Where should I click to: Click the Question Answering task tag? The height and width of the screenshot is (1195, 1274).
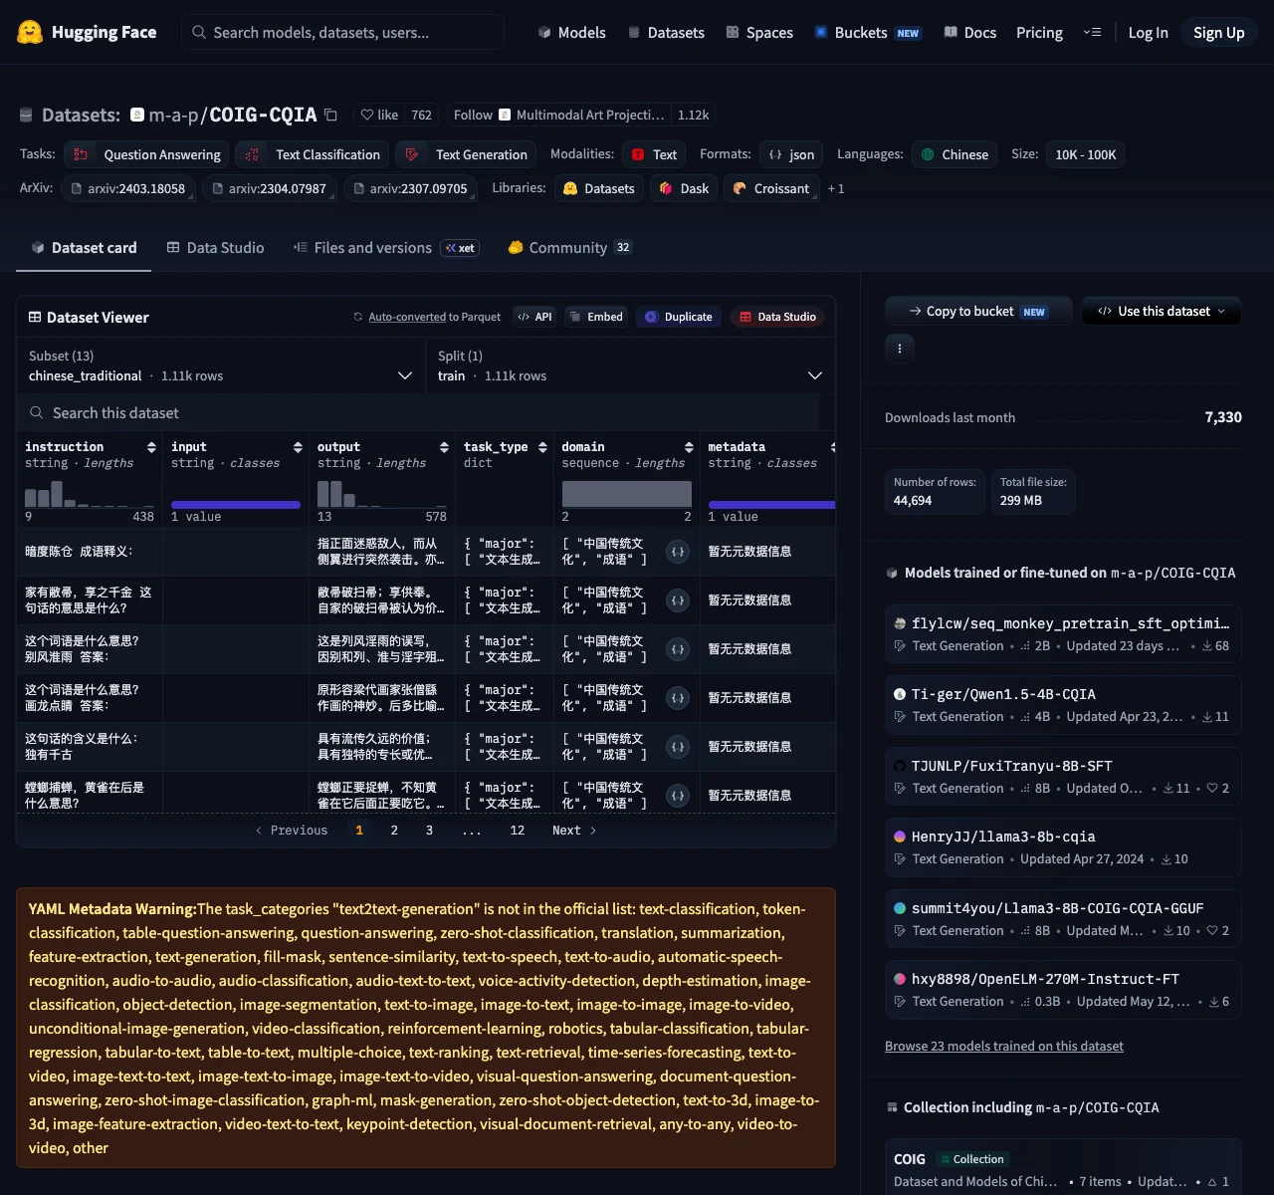[146, 154]
